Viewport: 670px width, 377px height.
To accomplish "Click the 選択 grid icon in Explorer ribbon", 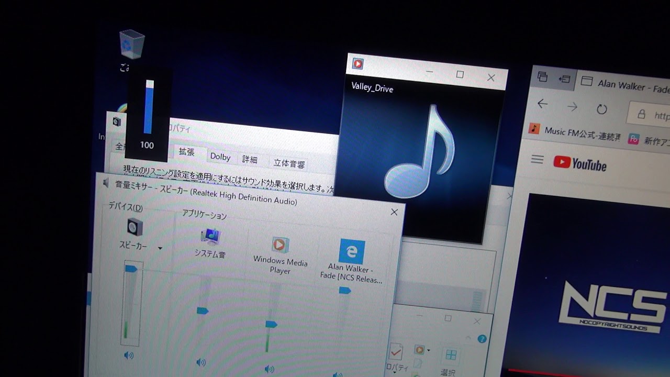I will coord(450,356).
